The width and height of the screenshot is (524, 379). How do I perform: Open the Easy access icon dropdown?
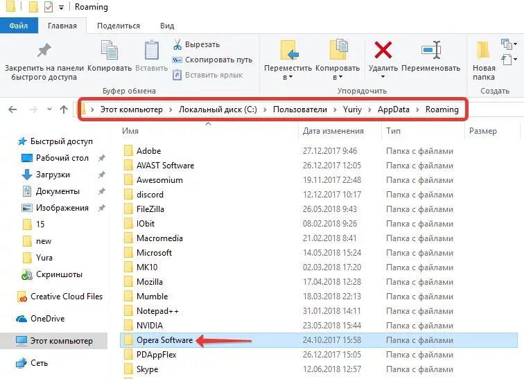(x=509, y=60)
